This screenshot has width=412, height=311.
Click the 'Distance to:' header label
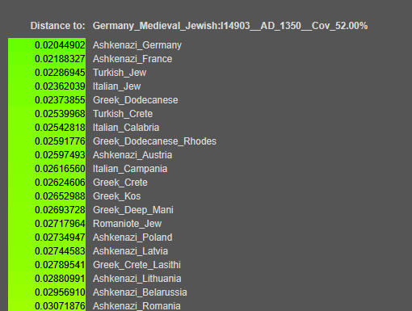click(57, 26)
